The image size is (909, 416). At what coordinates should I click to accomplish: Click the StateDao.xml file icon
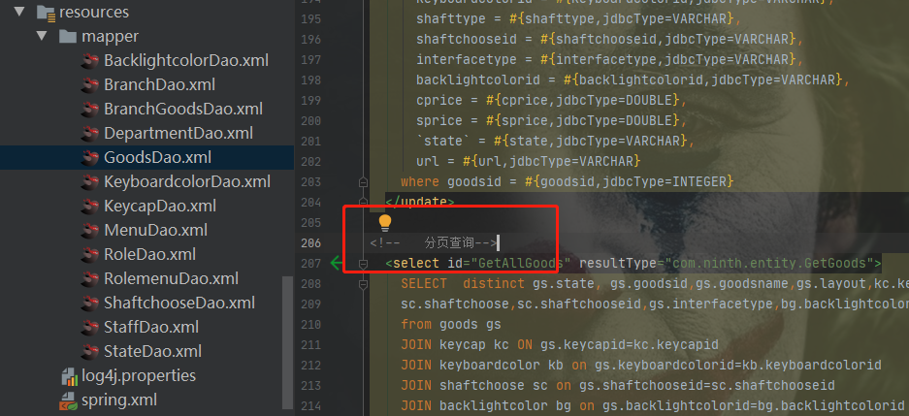coord(89,352)
